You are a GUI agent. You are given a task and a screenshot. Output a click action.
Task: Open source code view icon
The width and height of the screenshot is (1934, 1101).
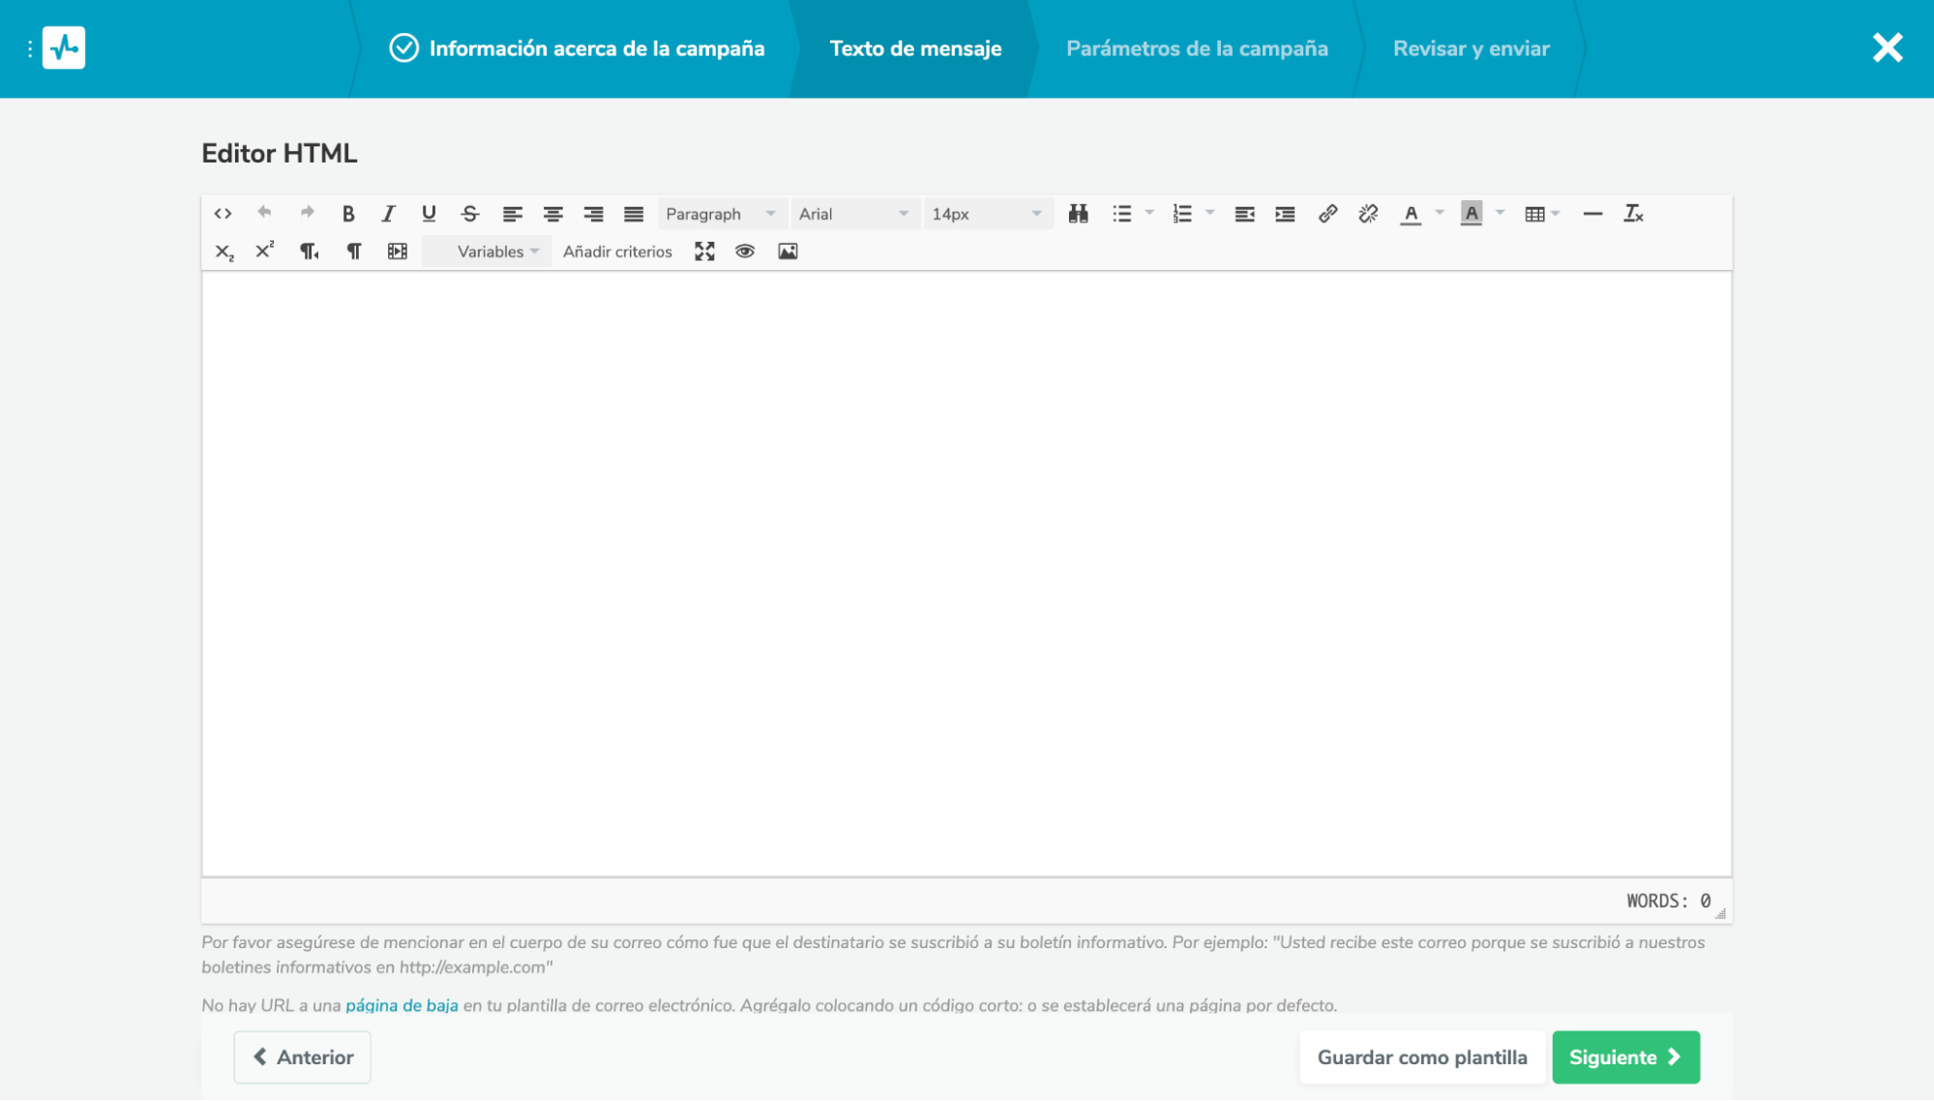pos(223,214)
